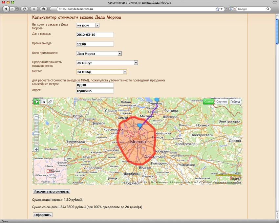
Task: Click the Мытищи label on the map
Action: (147, 116)
